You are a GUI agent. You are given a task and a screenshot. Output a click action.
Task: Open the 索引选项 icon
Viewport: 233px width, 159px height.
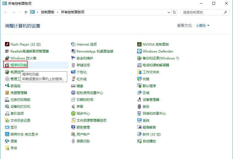7,113
